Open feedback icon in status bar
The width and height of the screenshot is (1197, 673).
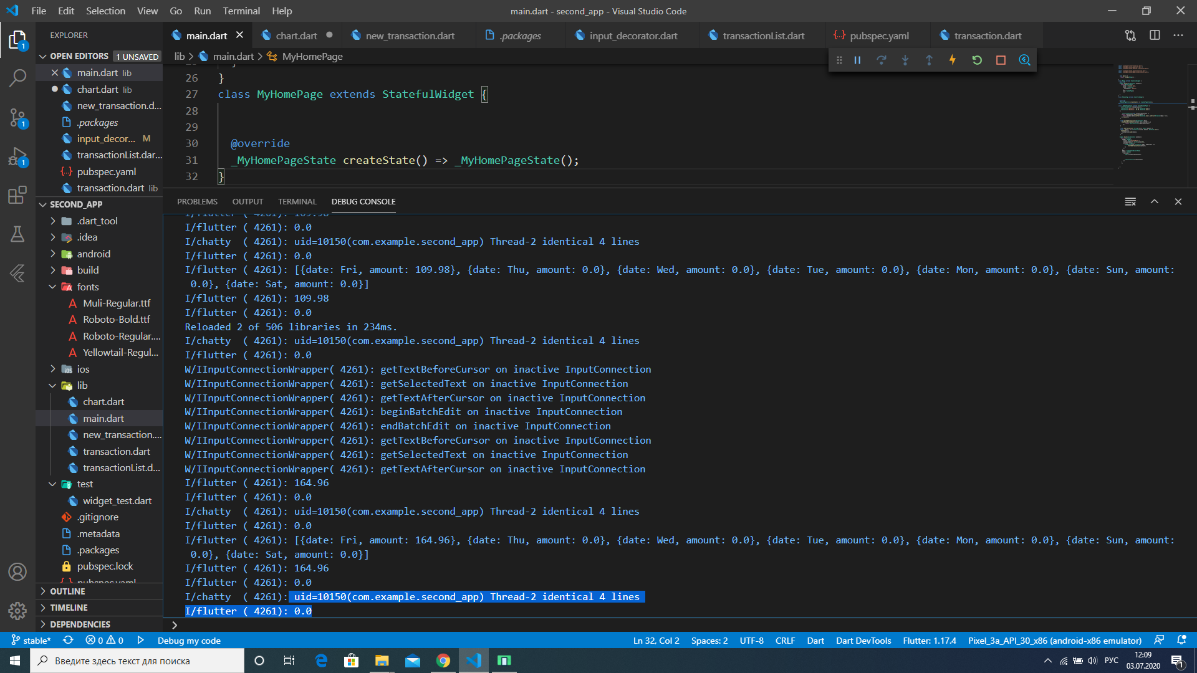pos(1159,641)
